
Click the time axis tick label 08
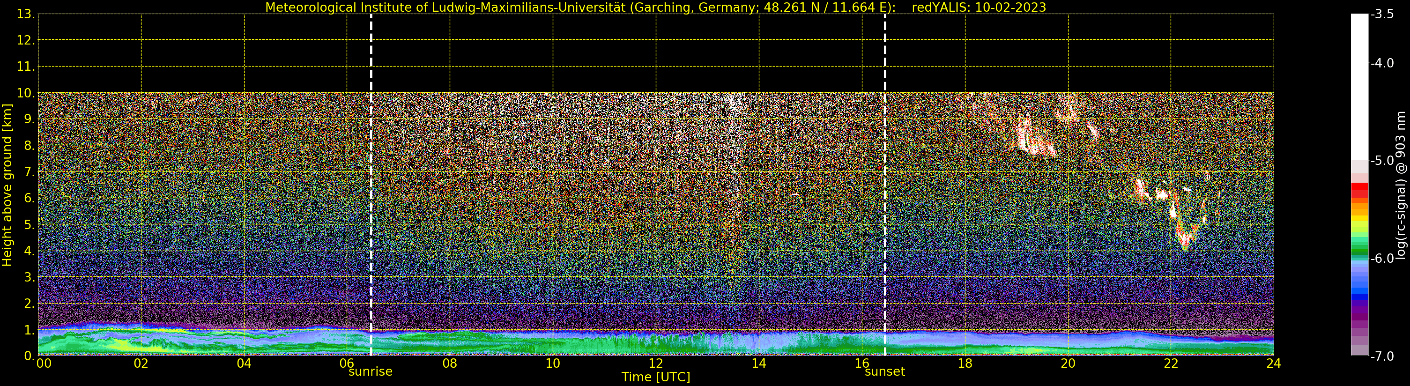450,364
